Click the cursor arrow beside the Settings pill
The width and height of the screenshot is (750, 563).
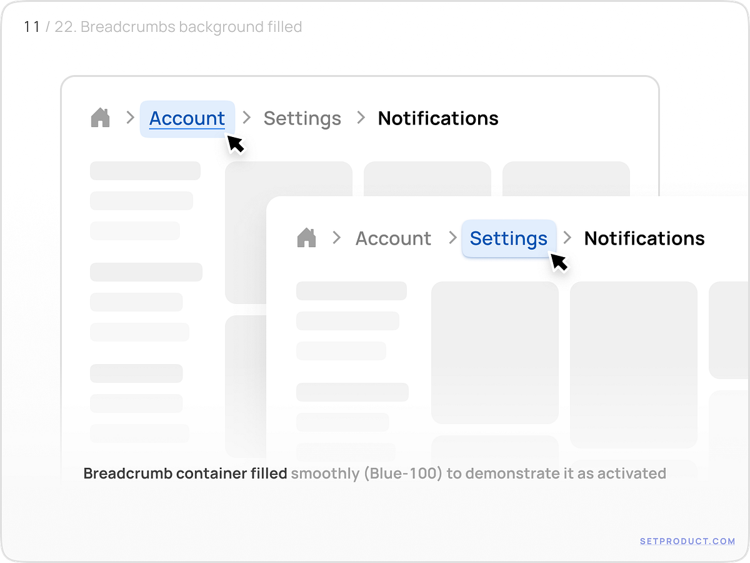click(559, 264)
